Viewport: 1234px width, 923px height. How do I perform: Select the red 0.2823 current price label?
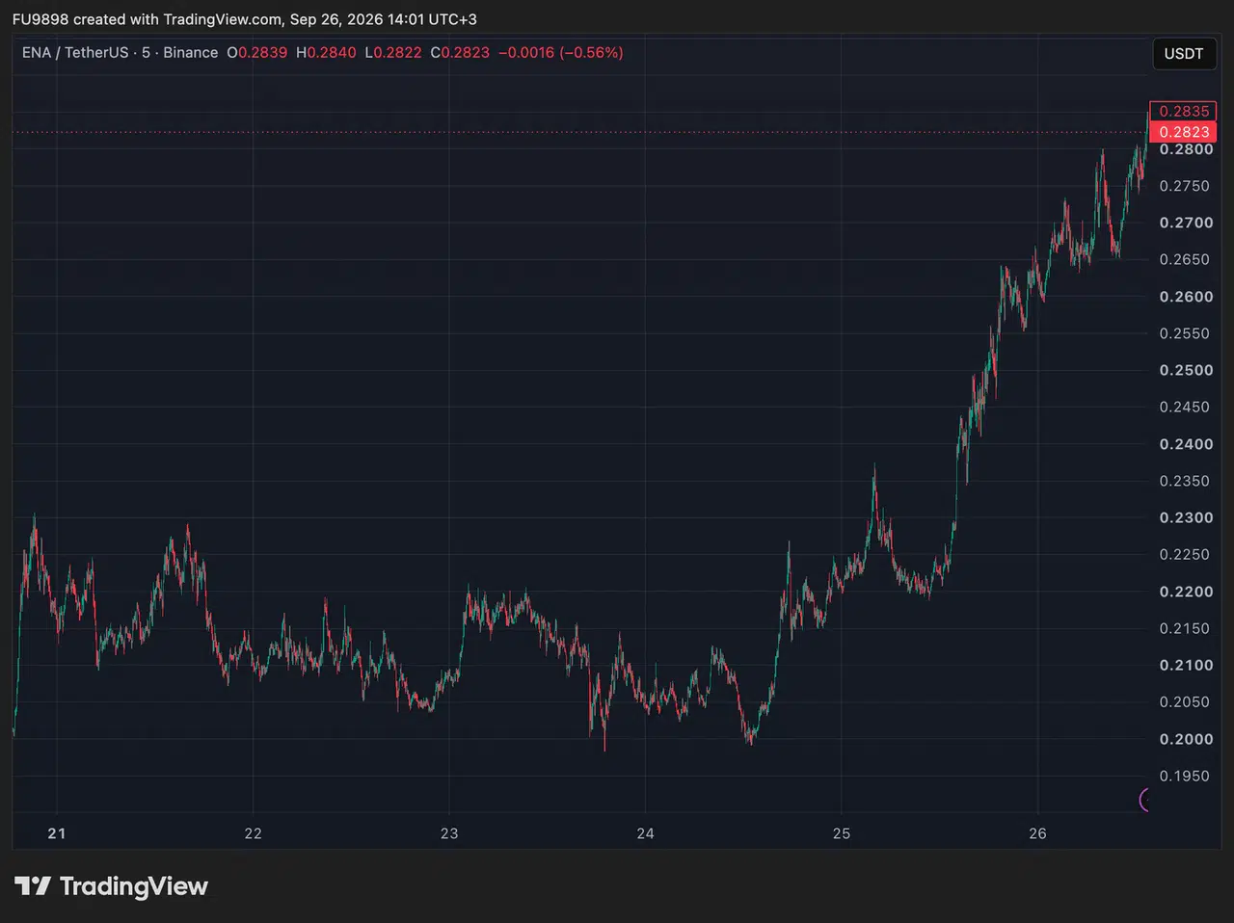pyautogui.click(x=1183, y=132)
